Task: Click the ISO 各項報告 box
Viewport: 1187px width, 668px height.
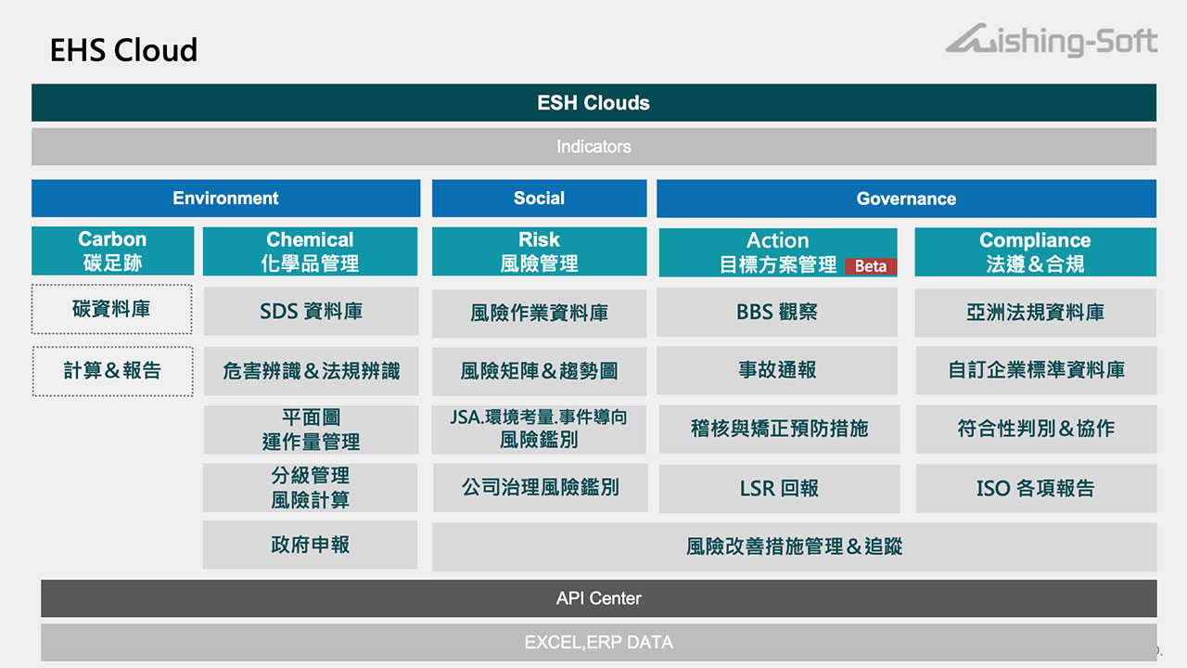Action: tap(1036, 489)
